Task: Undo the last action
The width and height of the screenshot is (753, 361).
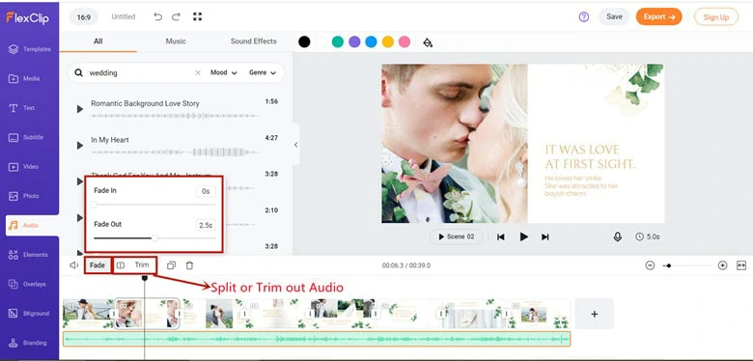Action: click(157, 16)
